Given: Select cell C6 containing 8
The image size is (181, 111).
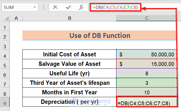Looking at the screenshot, I should tap(147, 73).
